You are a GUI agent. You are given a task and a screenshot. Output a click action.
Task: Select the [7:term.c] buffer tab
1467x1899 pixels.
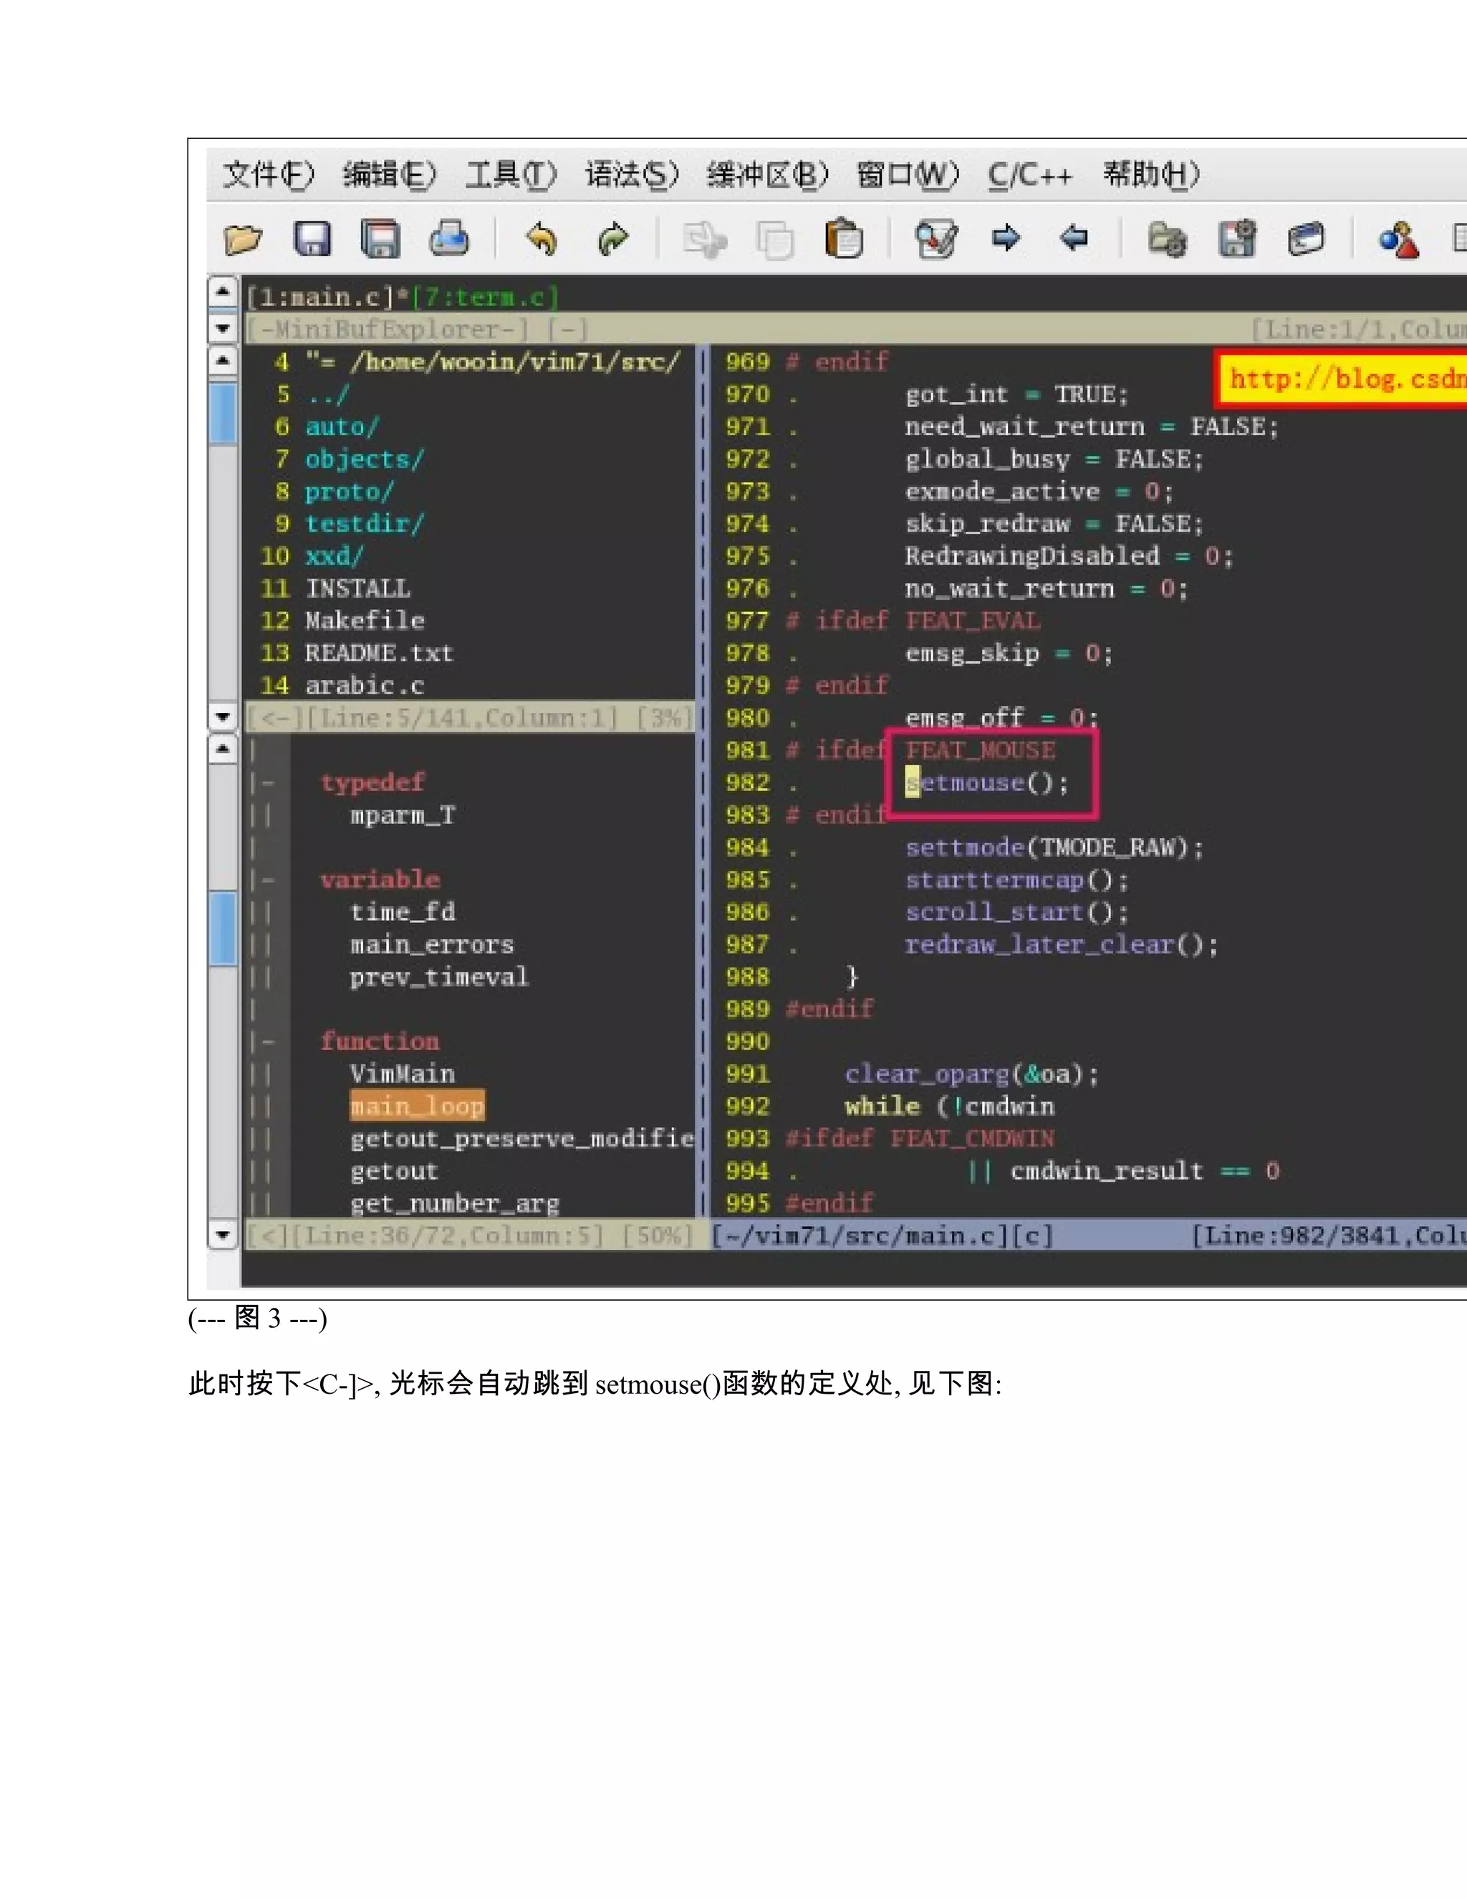[485, 297]
